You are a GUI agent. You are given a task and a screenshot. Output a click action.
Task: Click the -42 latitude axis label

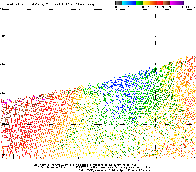2,36
